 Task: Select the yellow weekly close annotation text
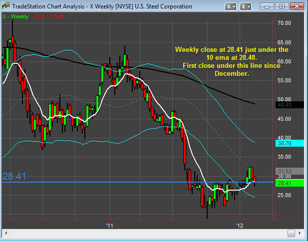(232, 61)
